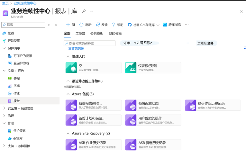Open the 备份配置状态 workbook
The width and height of the screenshot is (246, 160).
(153, 105)
